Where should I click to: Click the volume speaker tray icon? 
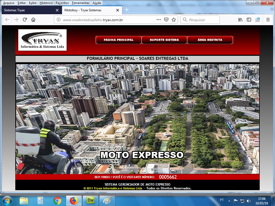tap(249, 201)
